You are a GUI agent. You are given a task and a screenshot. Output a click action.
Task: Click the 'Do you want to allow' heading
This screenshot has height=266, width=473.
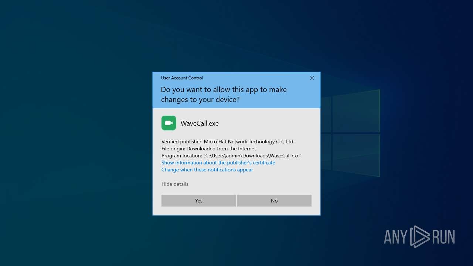tap(224, 95)
